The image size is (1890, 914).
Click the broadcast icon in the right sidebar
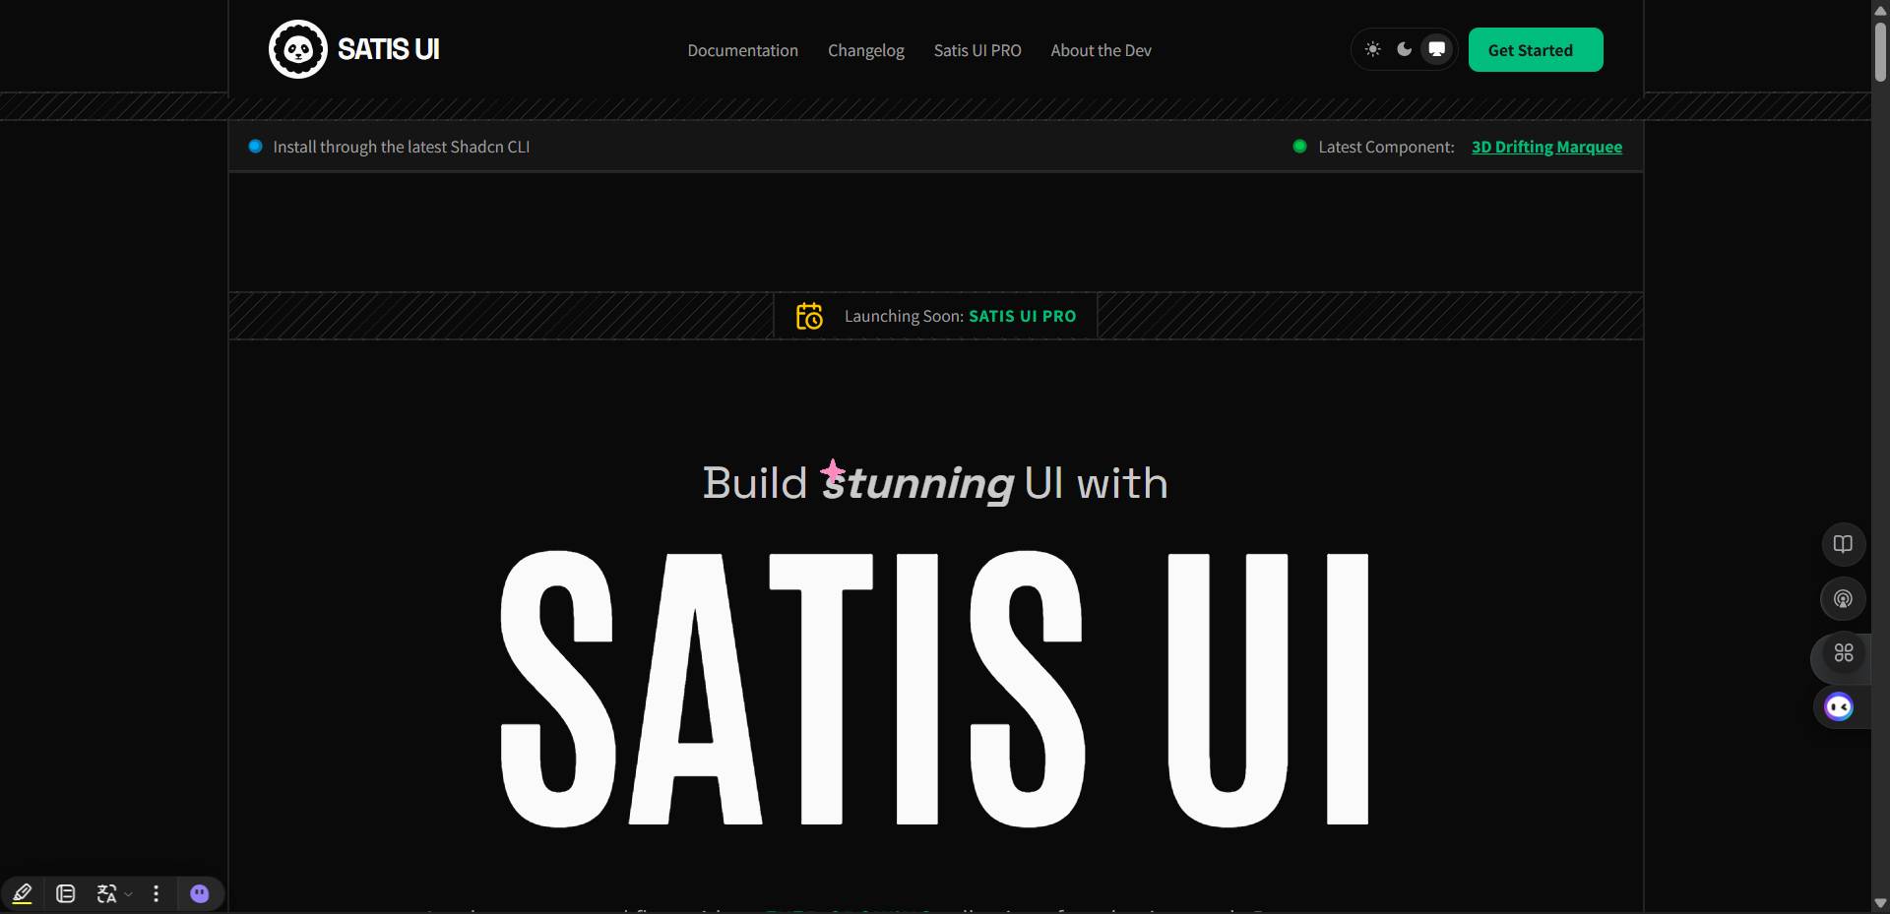[x=1843, y=599]
